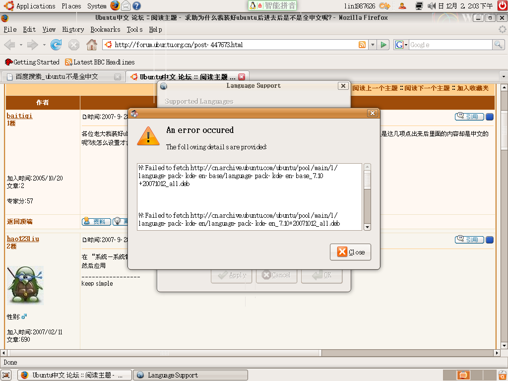Click the input method indicator in the top panel
The width and height of the screenshot is (508, 381).
pos(272,5)
